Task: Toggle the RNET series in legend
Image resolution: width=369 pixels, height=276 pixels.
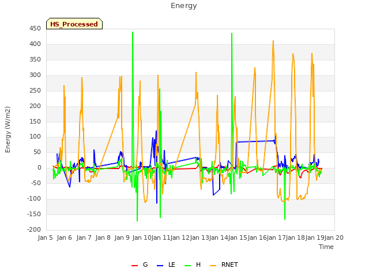Action: click(224, 264)
